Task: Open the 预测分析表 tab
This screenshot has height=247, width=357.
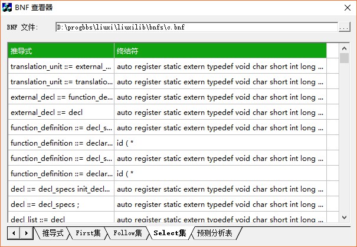Action: tap(215, 233)
